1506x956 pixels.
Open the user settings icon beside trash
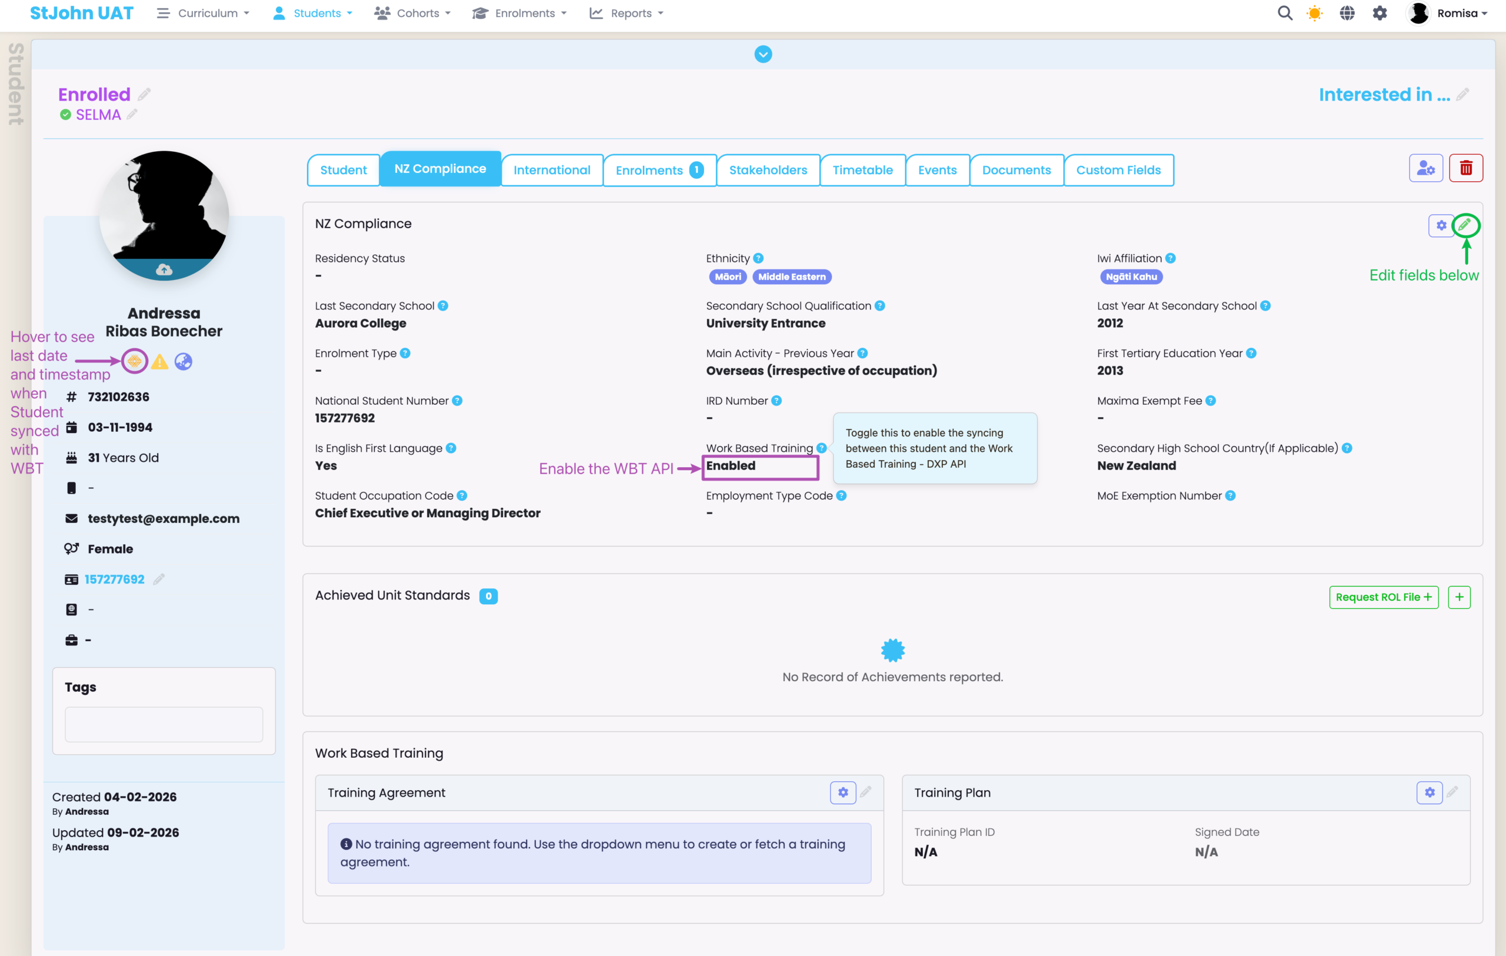click(x=1425, y=168)
